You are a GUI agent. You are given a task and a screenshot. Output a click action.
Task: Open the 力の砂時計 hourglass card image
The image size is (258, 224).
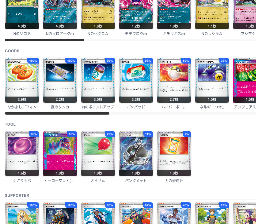click(174, 154)
